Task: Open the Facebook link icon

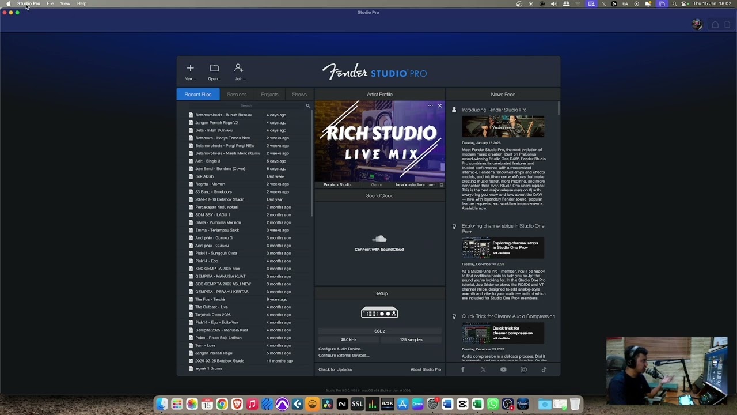Action: (x=462, y=369)
